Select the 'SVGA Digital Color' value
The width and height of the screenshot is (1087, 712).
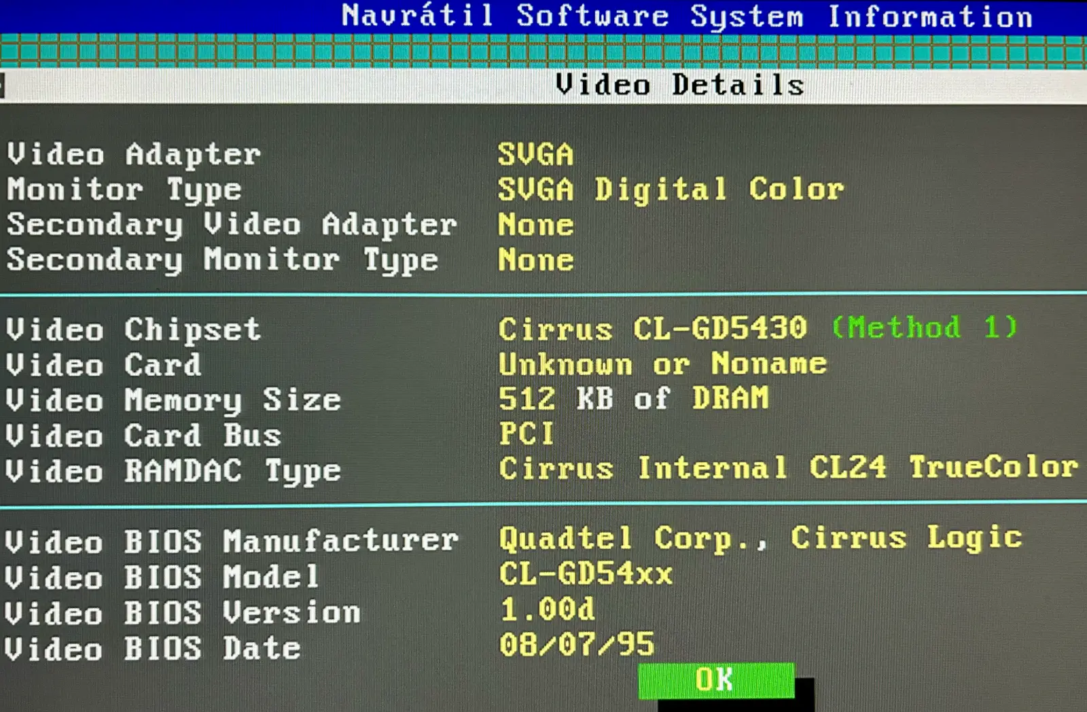(671, 189)
